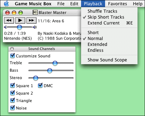
Task: Click the NES icon in Blaster Master title
Action: tap(35, 12)
